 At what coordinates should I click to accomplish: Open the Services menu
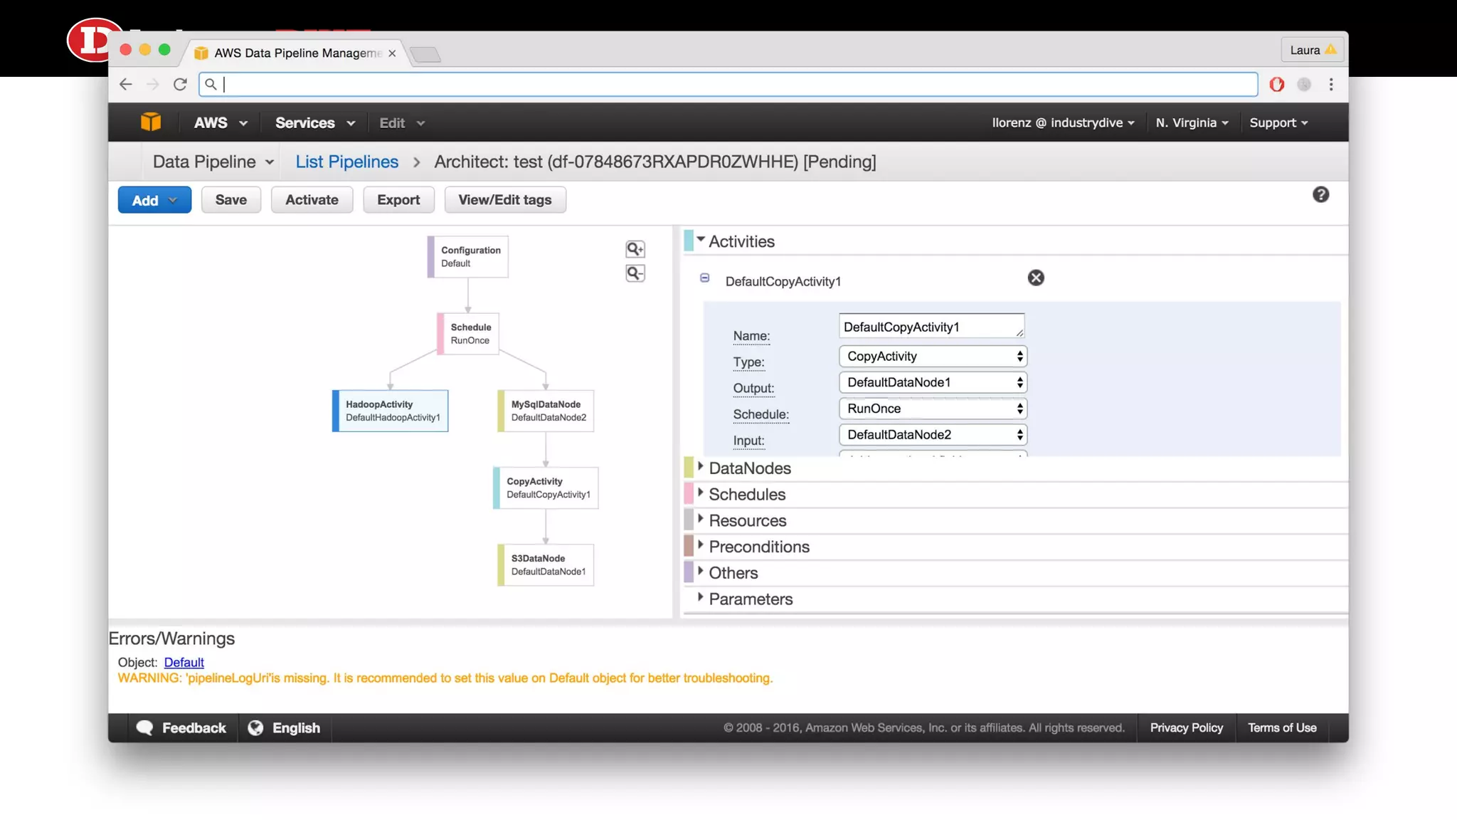pyautogui.click(x=314, y=122)
